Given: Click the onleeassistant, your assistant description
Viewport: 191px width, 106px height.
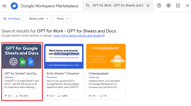Looking at the screenshot, I should pyautogui.click(x=104, y=84).
